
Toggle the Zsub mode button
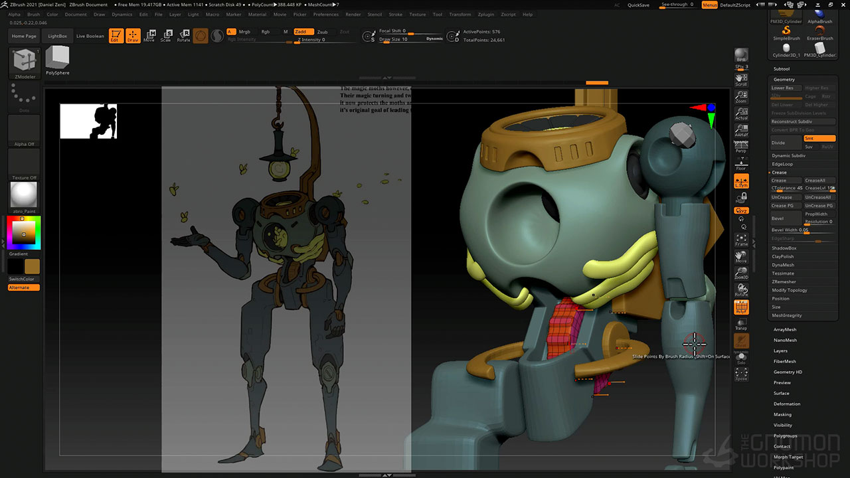322,32
